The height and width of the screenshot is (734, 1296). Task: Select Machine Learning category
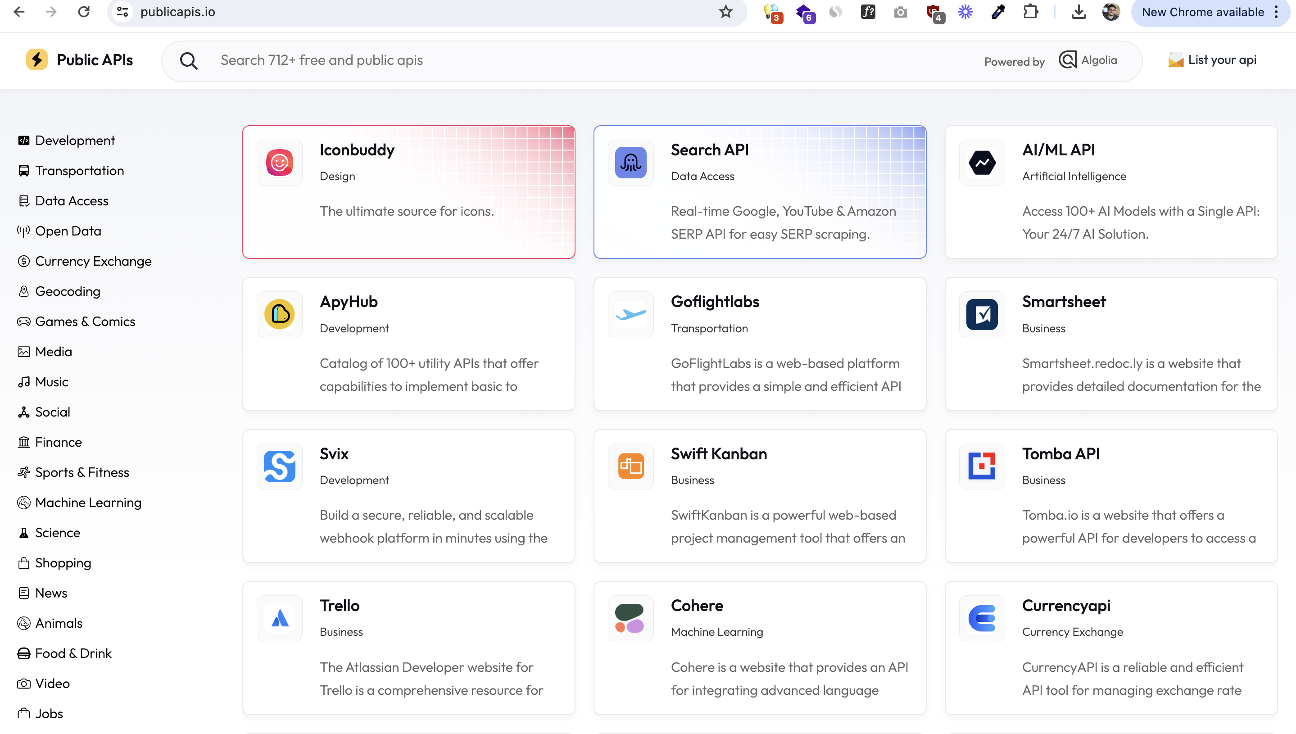click(x=88, y=503)
